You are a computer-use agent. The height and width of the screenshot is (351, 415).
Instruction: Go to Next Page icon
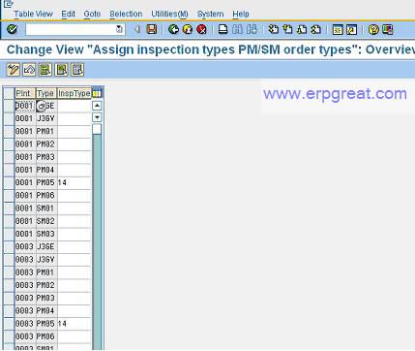coord(302,30)
